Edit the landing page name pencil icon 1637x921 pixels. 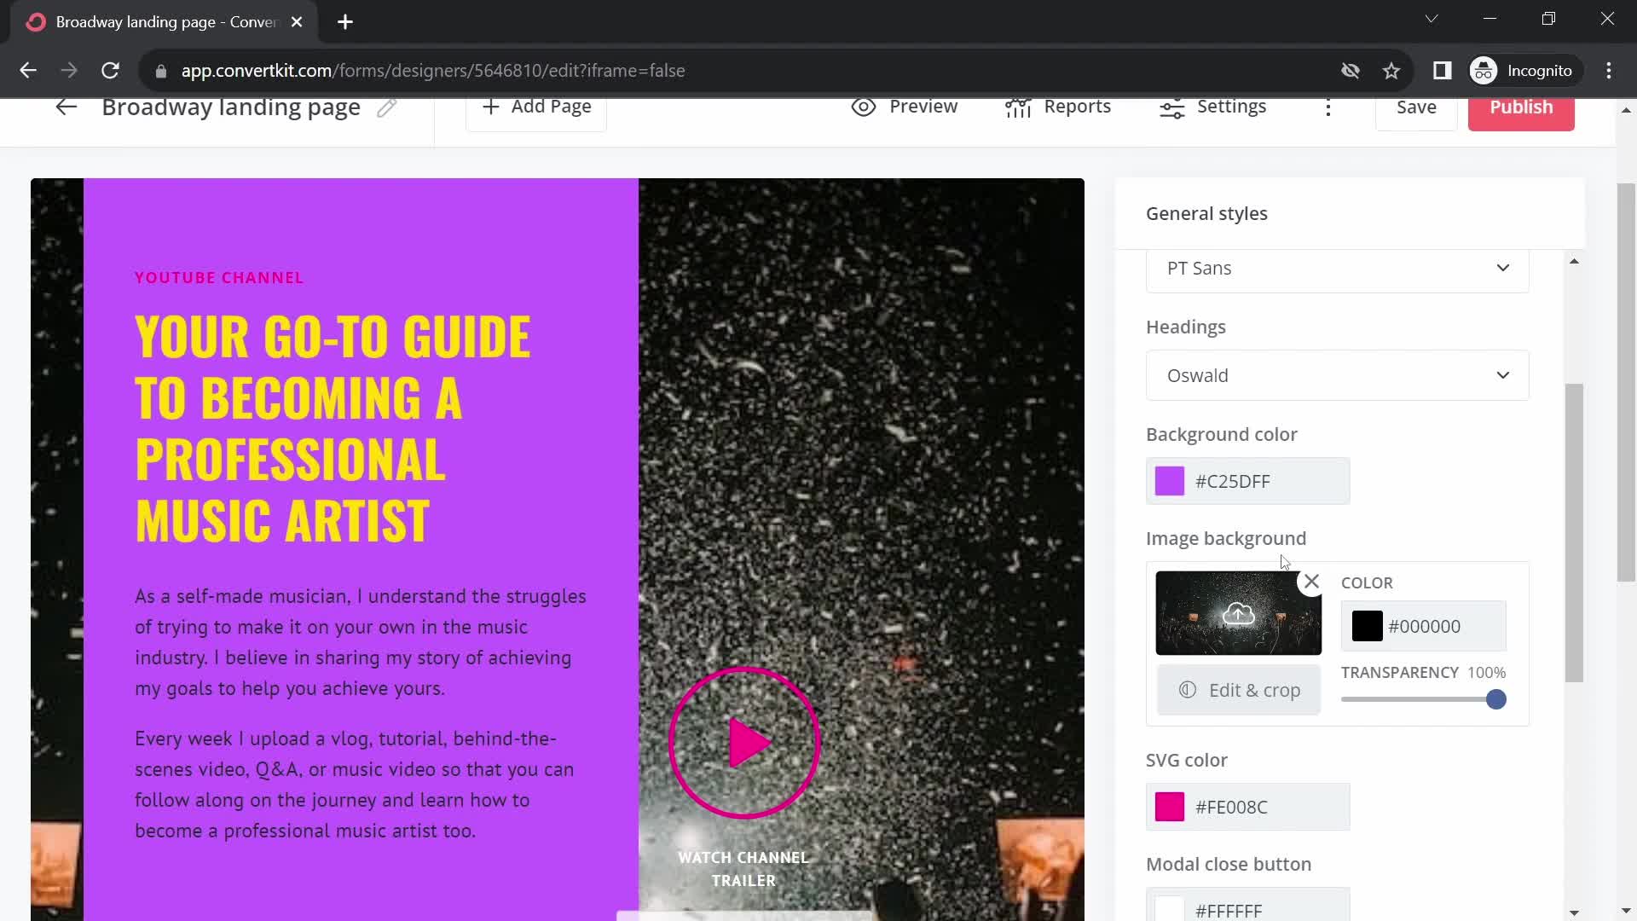click(x=387, y=107)
